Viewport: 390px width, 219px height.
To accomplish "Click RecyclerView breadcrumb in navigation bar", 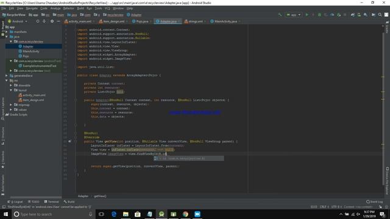I will pyautogui.click(x=13, y=15).
